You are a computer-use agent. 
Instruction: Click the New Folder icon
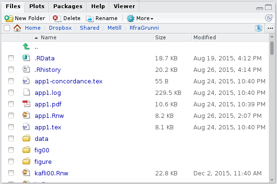point(9,18)
